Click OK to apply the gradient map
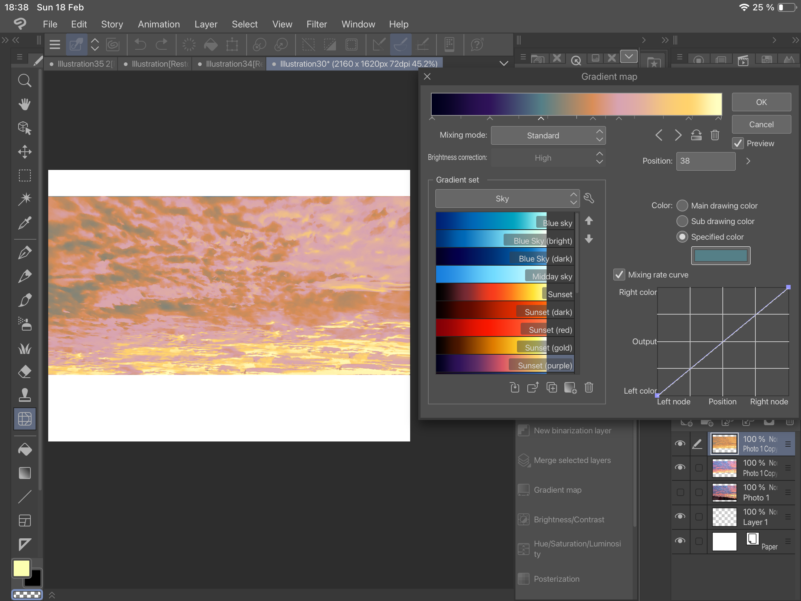 click(x=761, y=102)
